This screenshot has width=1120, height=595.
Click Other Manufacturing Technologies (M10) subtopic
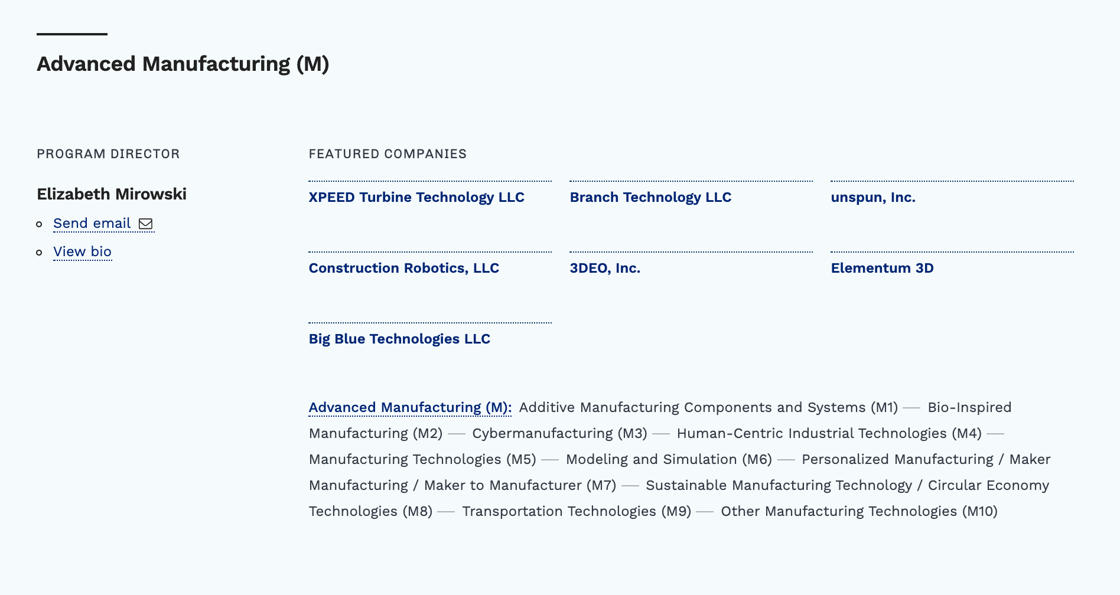click(x=859, y=511)
